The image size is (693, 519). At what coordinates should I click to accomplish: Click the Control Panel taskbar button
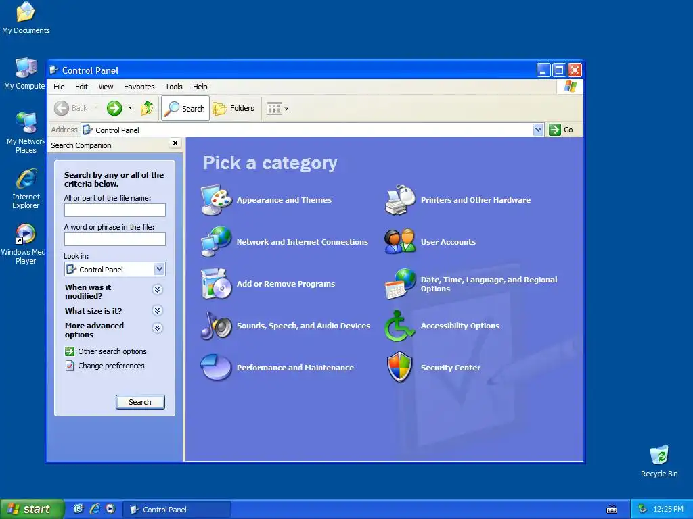[177, 510]
